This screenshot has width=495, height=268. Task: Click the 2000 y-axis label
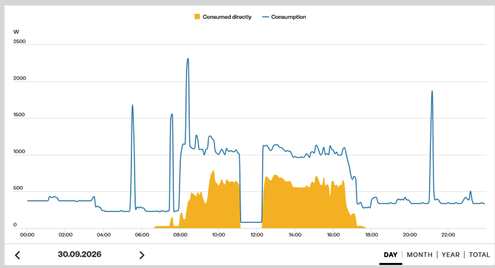coord(19,78)
